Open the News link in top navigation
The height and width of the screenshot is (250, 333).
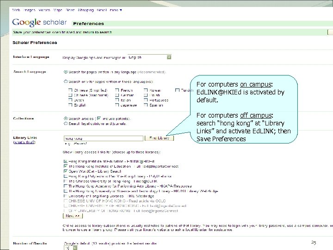pos(70,10)
